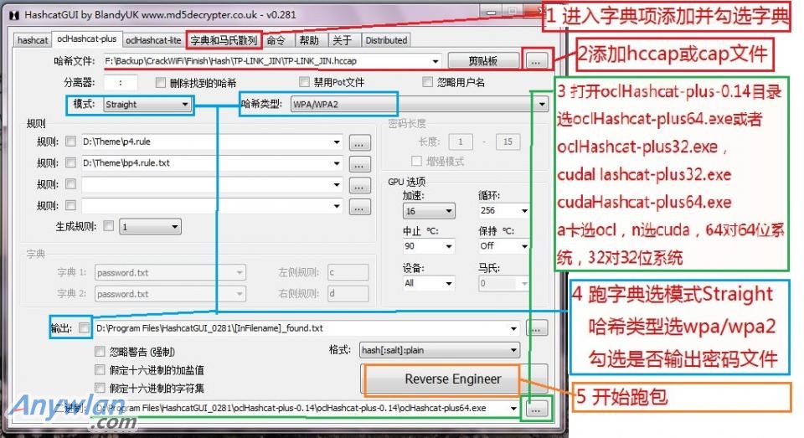The image size is (804, 438).
Task: Expand the output file path dropdown
Action: [x=513, y=329]
